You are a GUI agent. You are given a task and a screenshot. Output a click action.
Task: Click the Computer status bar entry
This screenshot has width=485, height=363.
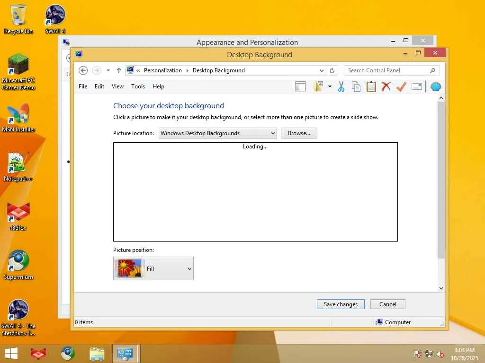pyautogui.click(x=393, y=322)
